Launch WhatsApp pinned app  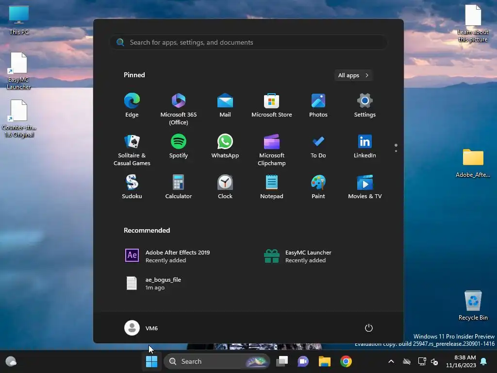(225, 146)
